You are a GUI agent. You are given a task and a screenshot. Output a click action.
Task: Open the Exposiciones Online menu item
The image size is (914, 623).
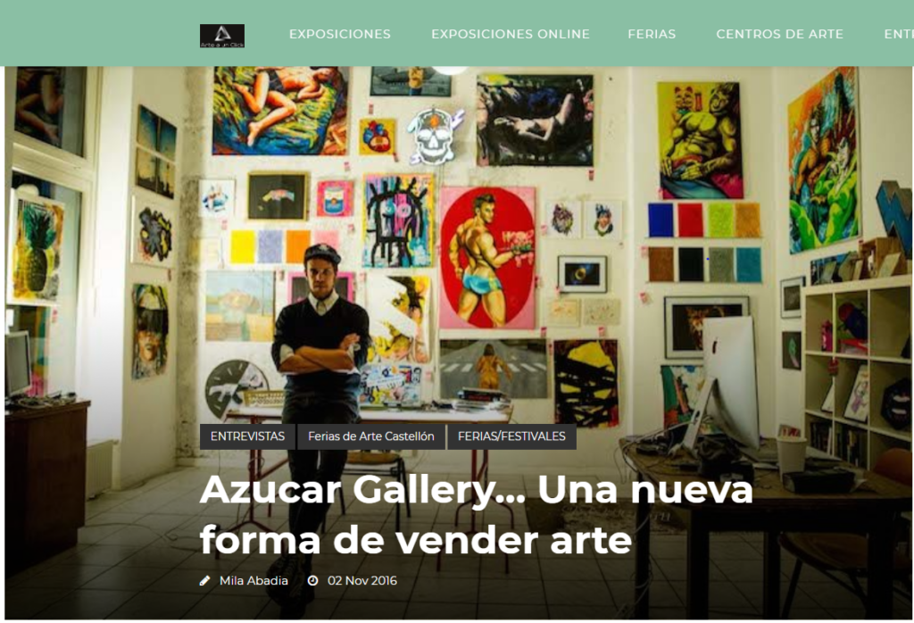[x=511, y=34]
